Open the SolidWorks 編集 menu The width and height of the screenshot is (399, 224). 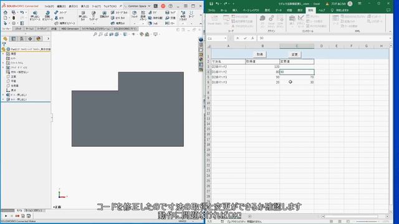tap(61, 6)
